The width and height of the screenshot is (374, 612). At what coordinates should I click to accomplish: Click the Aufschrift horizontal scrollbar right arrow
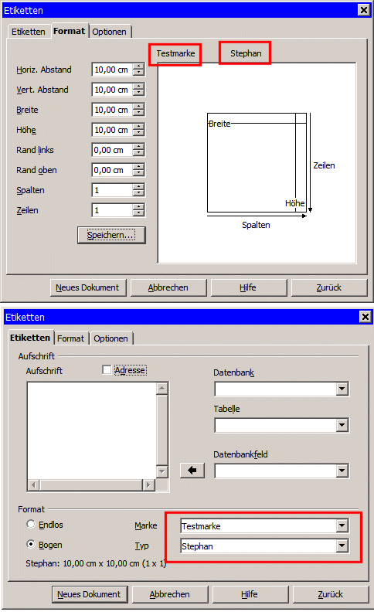coord(148,484)
